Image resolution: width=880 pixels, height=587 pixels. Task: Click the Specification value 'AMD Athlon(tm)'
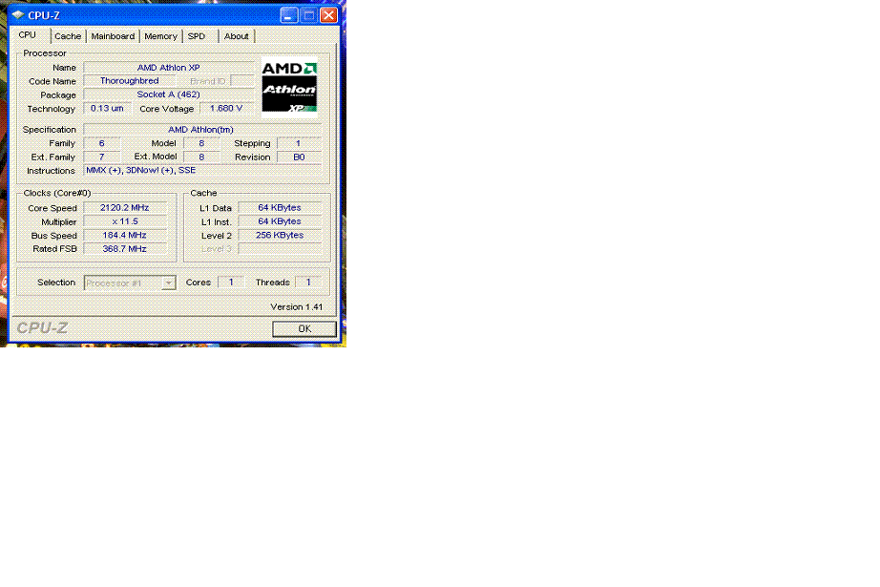[202, 129]
